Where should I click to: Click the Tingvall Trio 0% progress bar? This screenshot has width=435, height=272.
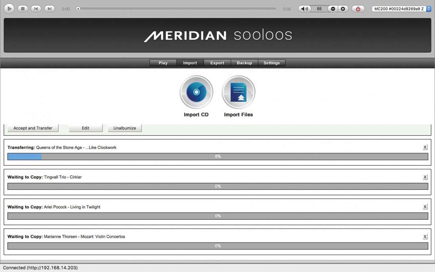pos(218,186)
